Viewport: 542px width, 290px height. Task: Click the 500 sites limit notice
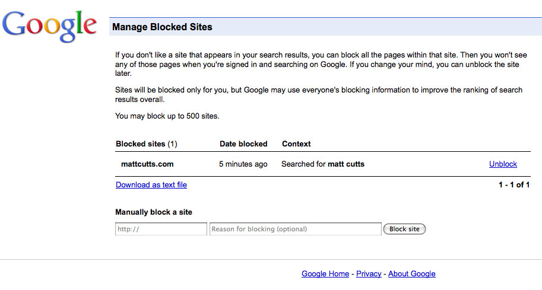click(167, 116)
